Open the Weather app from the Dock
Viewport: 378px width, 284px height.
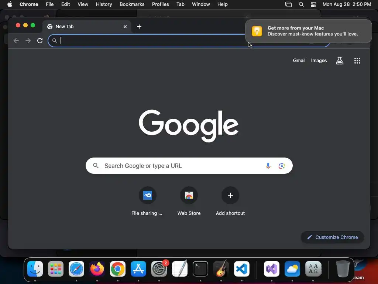click(292, 269)
